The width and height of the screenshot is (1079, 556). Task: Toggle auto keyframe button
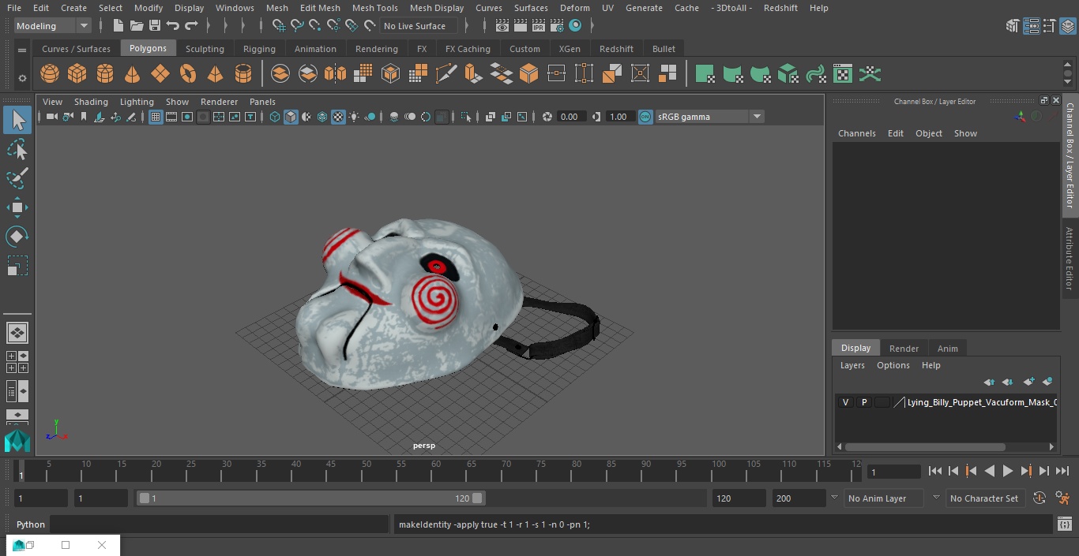pos(1040,498)
